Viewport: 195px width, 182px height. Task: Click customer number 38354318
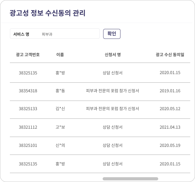tap(28, 91)
